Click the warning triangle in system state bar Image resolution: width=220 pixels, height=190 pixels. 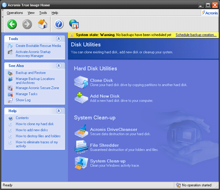(x=72, y=35)
